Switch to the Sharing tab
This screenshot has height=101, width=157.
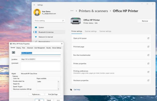[x=19, y=48]
